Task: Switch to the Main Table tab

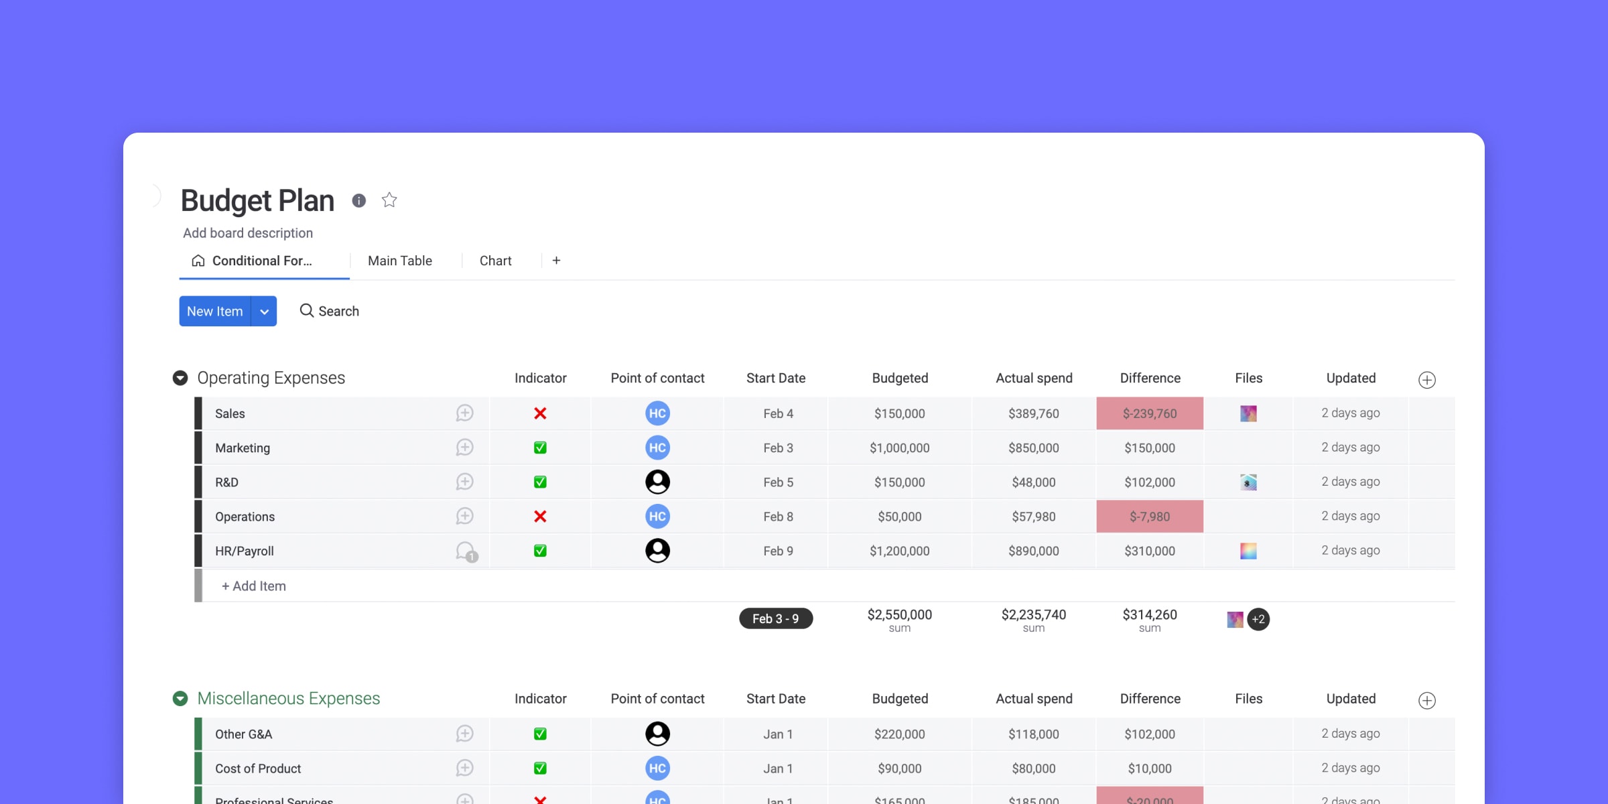Action: [x=400, y=259]
